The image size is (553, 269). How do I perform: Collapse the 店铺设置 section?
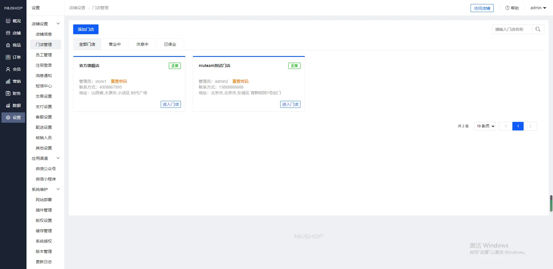(x=58, y=24)
